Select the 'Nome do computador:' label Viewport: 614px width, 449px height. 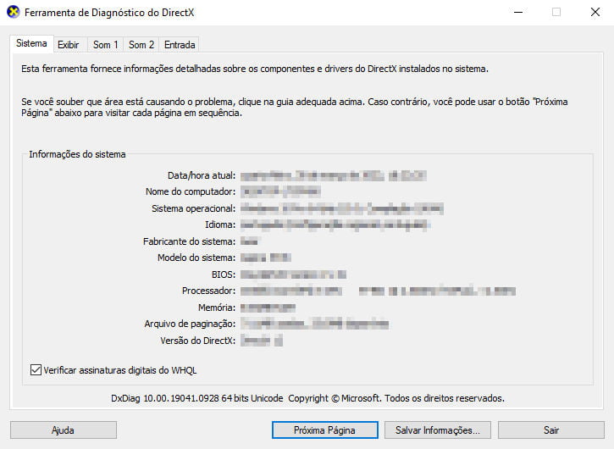coord(191,191)
